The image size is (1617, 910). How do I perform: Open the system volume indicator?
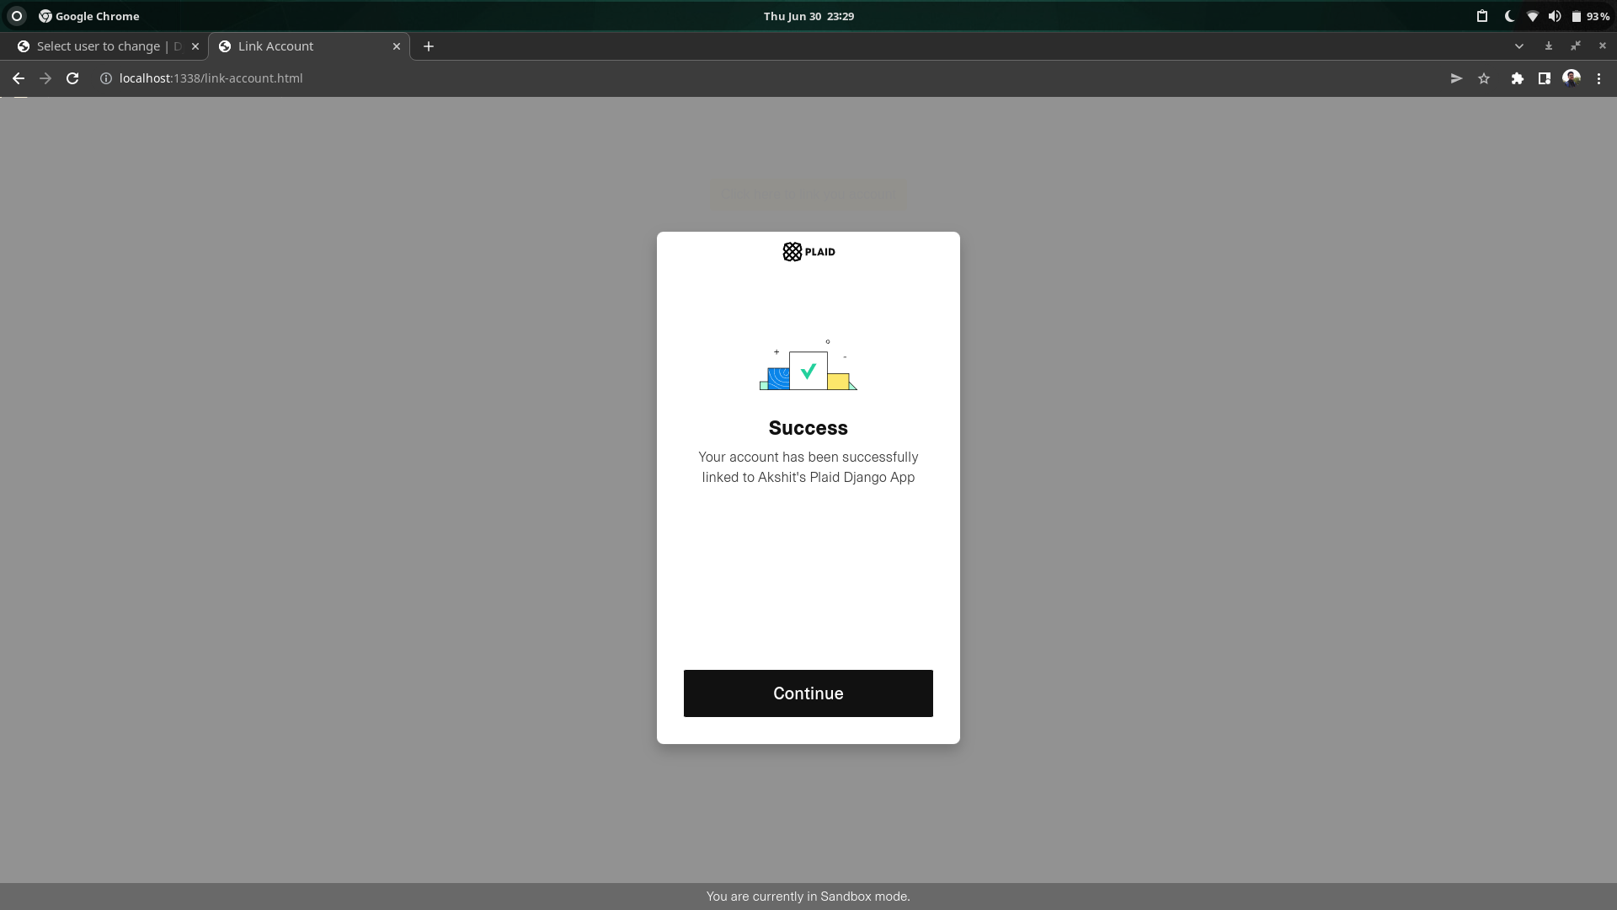click(1554, 16)
